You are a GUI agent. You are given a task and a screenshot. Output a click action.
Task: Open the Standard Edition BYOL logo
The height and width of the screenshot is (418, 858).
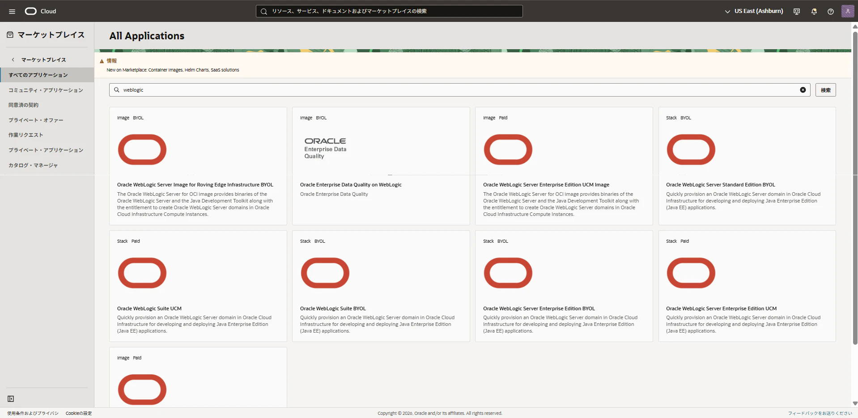tap(691, 149)
